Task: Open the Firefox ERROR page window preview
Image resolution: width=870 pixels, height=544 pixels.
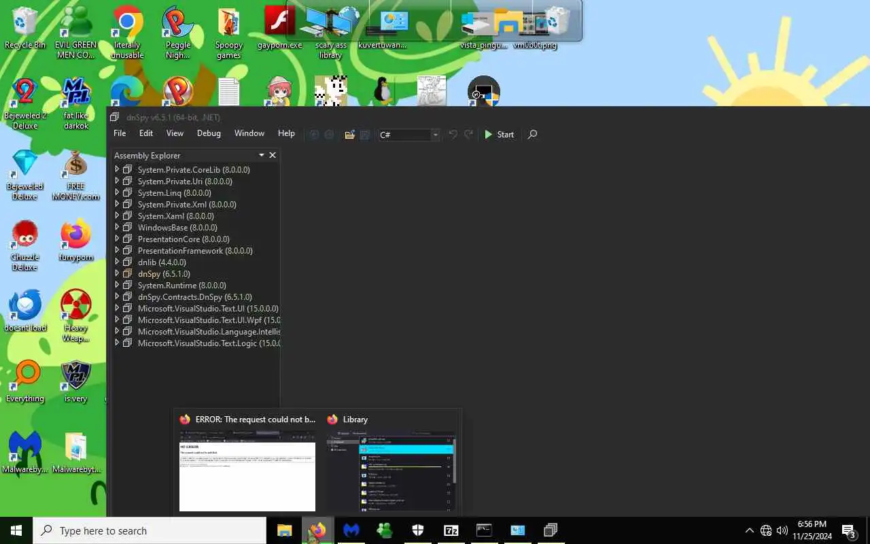Action: [247, 470]
